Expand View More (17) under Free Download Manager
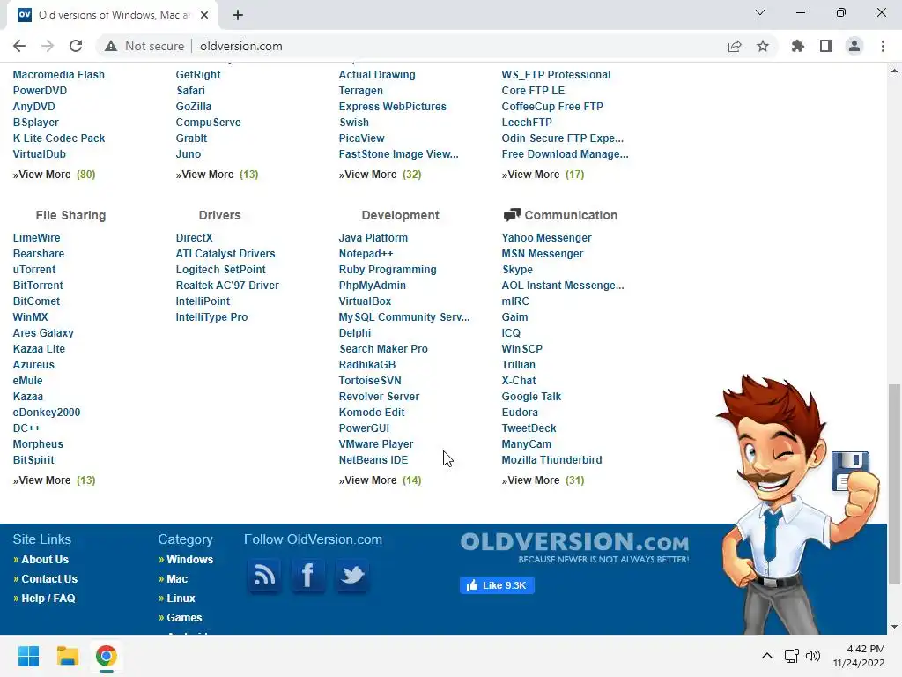This screenshot has height=677, width=902. tap(543, 175)
